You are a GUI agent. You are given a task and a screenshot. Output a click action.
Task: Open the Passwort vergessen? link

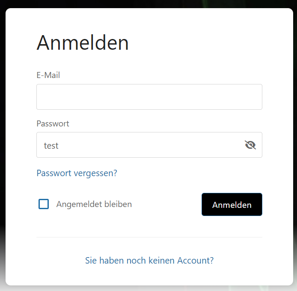coord(77,173)
